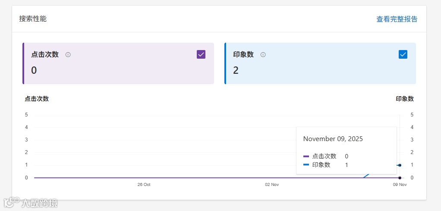Uncheck the purple 点击次数 checkbox

coord(201,54)
